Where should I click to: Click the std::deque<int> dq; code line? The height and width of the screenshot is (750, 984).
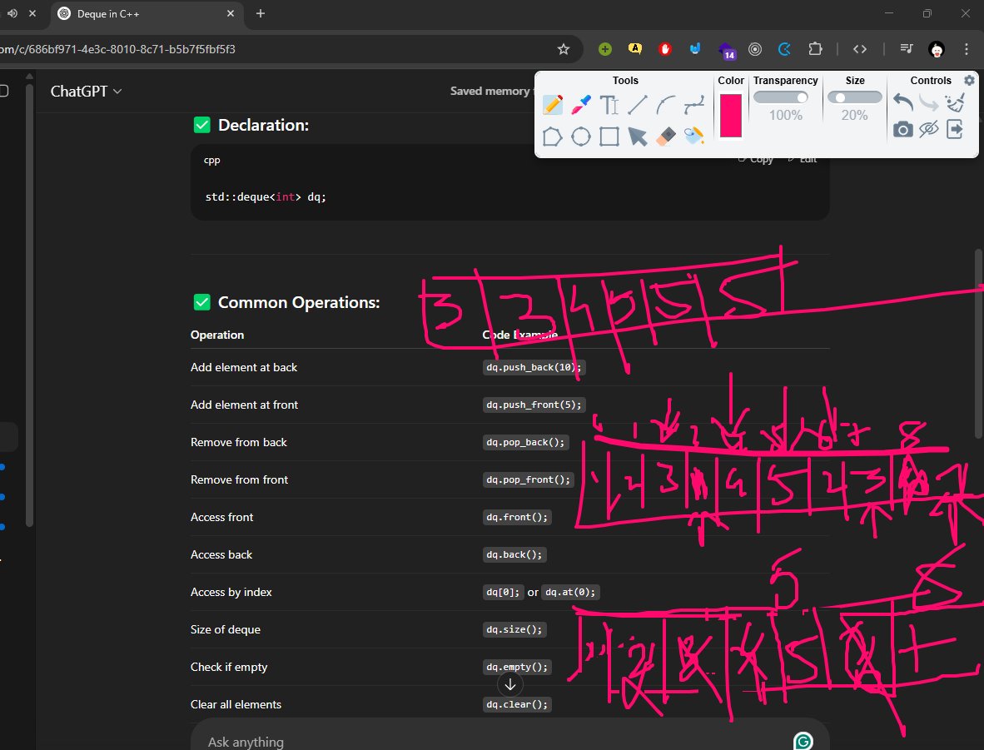[x=266, y=197]
